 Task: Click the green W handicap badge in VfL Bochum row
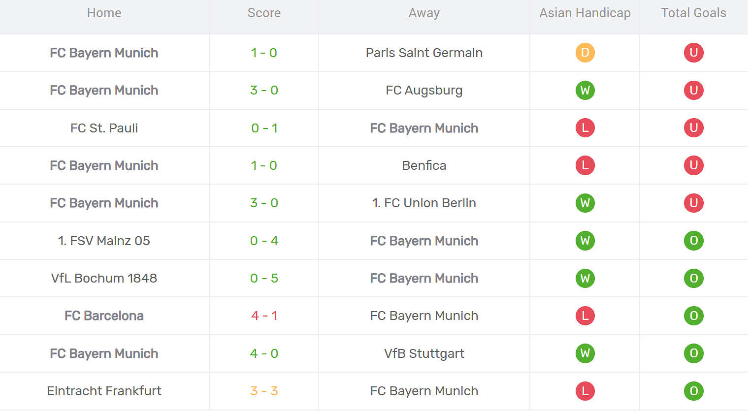coord(585,279)
